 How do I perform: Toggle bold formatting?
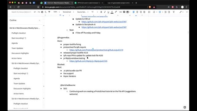[101, 12]
